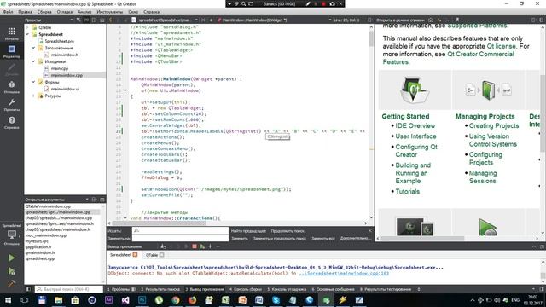Click the Managing Projects thumbnail image
This screenshot has width=546, height=307.
[x=488, y=90]
